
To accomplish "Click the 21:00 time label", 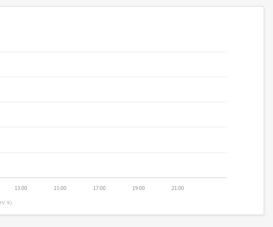I will (x=178, y=188).
